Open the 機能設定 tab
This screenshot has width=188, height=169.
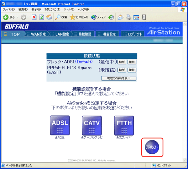(x=107, y=34)
